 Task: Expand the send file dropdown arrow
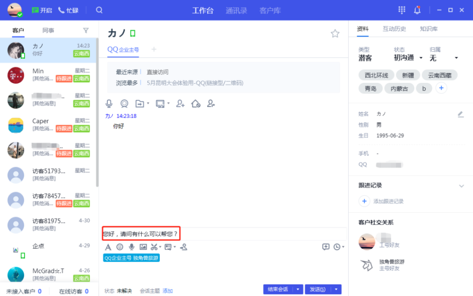coord(148,103)
